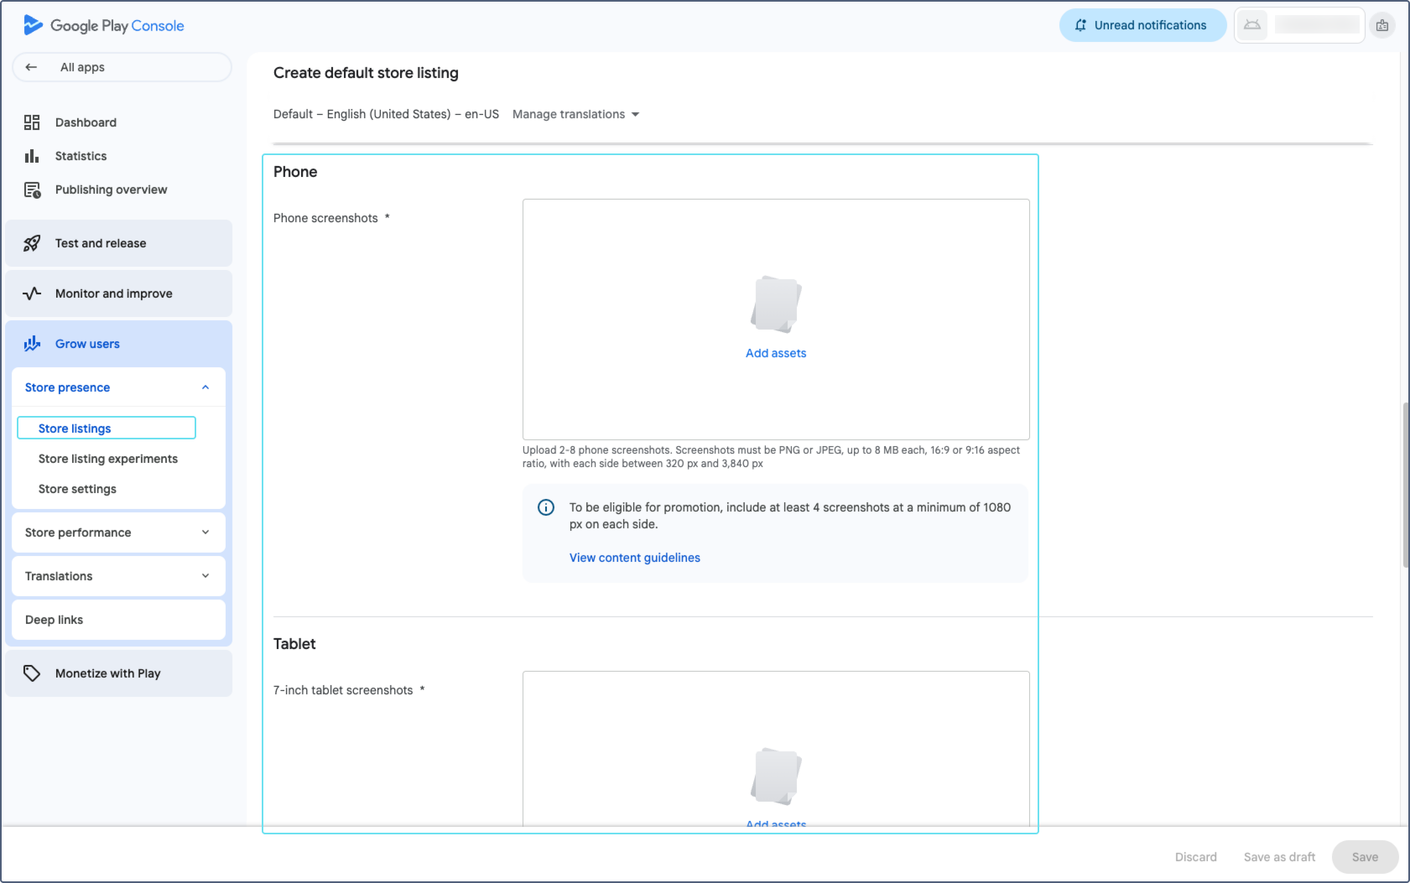Open the Test and release menu
The height and width of the screenshot is (883, 1410).
coord(118,243)
